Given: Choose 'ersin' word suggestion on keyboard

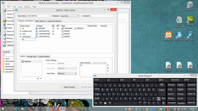Looking at the screenshot, I should pos(100,80).
